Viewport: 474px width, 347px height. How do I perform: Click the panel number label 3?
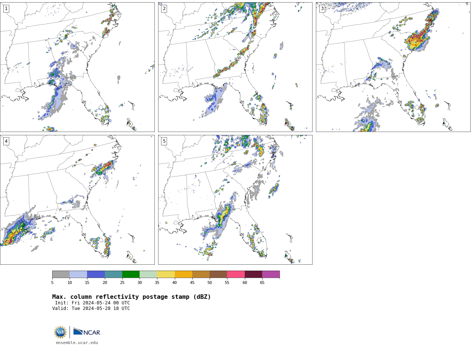(322, 9)
